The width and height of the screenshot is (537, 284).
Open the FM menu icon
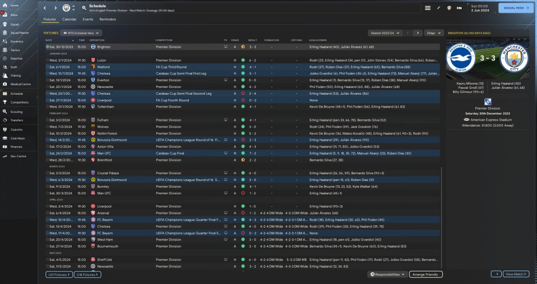coord(459,8)
